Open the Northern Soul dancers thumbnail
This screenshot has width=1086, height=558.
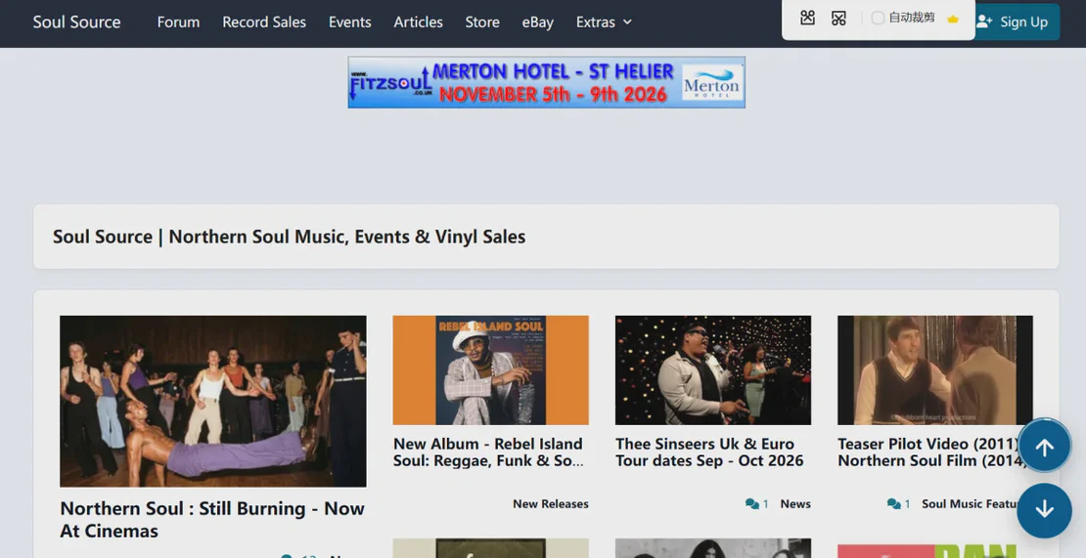coord(212,401)
